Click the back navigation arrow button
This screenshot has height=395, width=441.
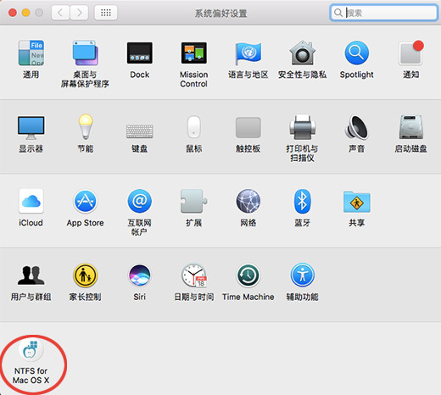(x=60, y=13)
